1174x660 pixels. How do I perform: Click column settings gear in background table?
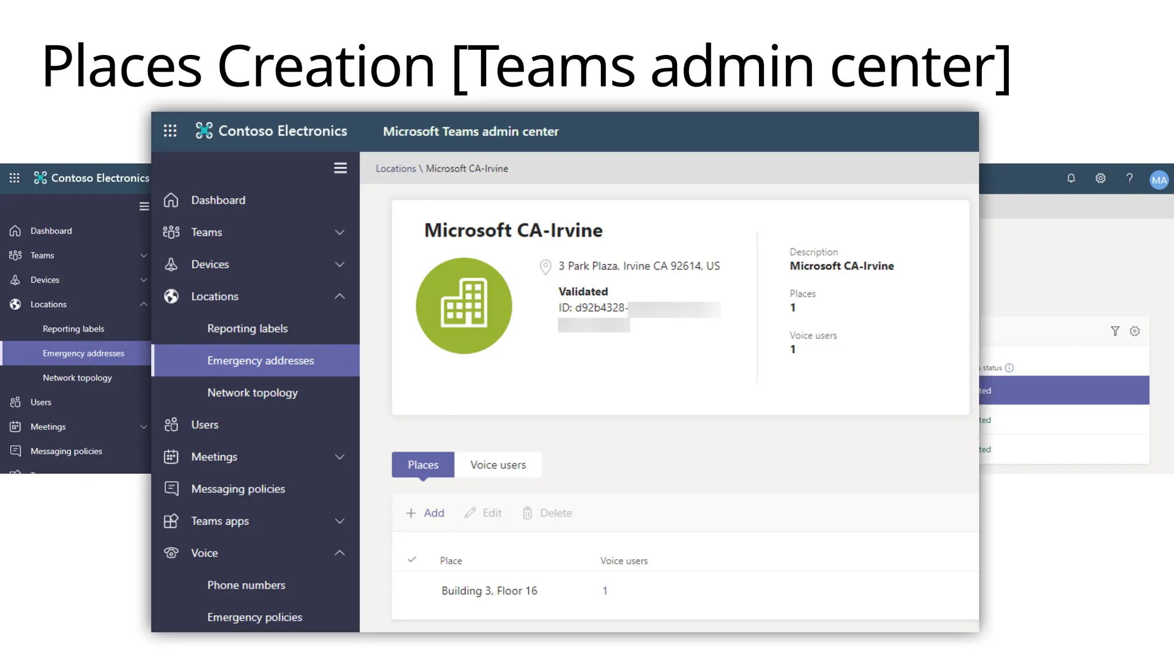tap(1134, 331)
